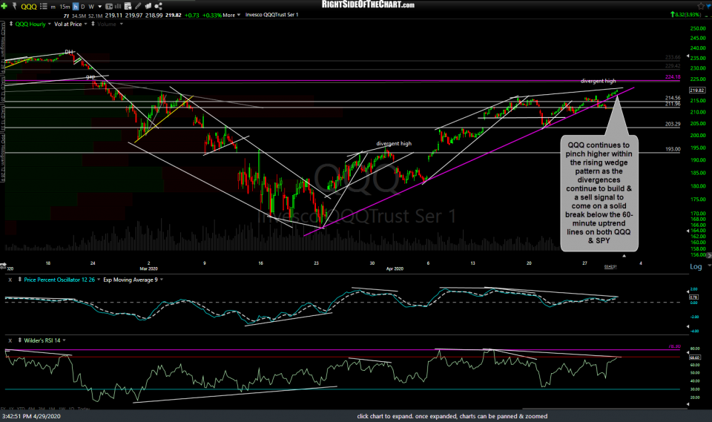Screen dimensions: 712x422
Task: Toggle the Log price scale
Action: 696,267
